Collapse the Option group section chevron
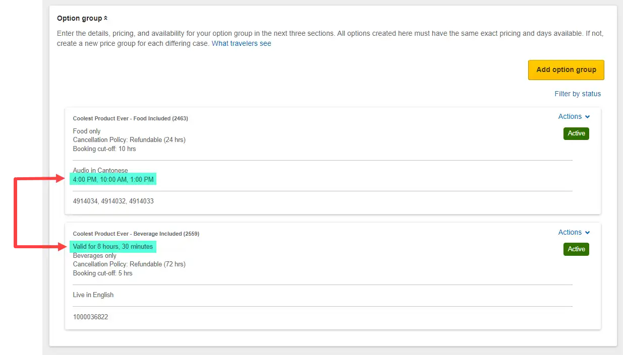 coord(105,19)
